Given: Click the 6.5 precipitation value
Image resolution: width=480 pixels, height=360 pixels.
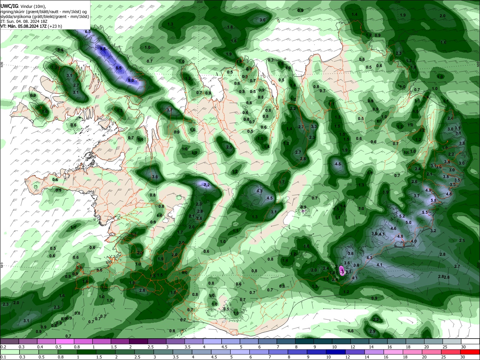Looking at the screenshot, I should [x=88, y=32].
